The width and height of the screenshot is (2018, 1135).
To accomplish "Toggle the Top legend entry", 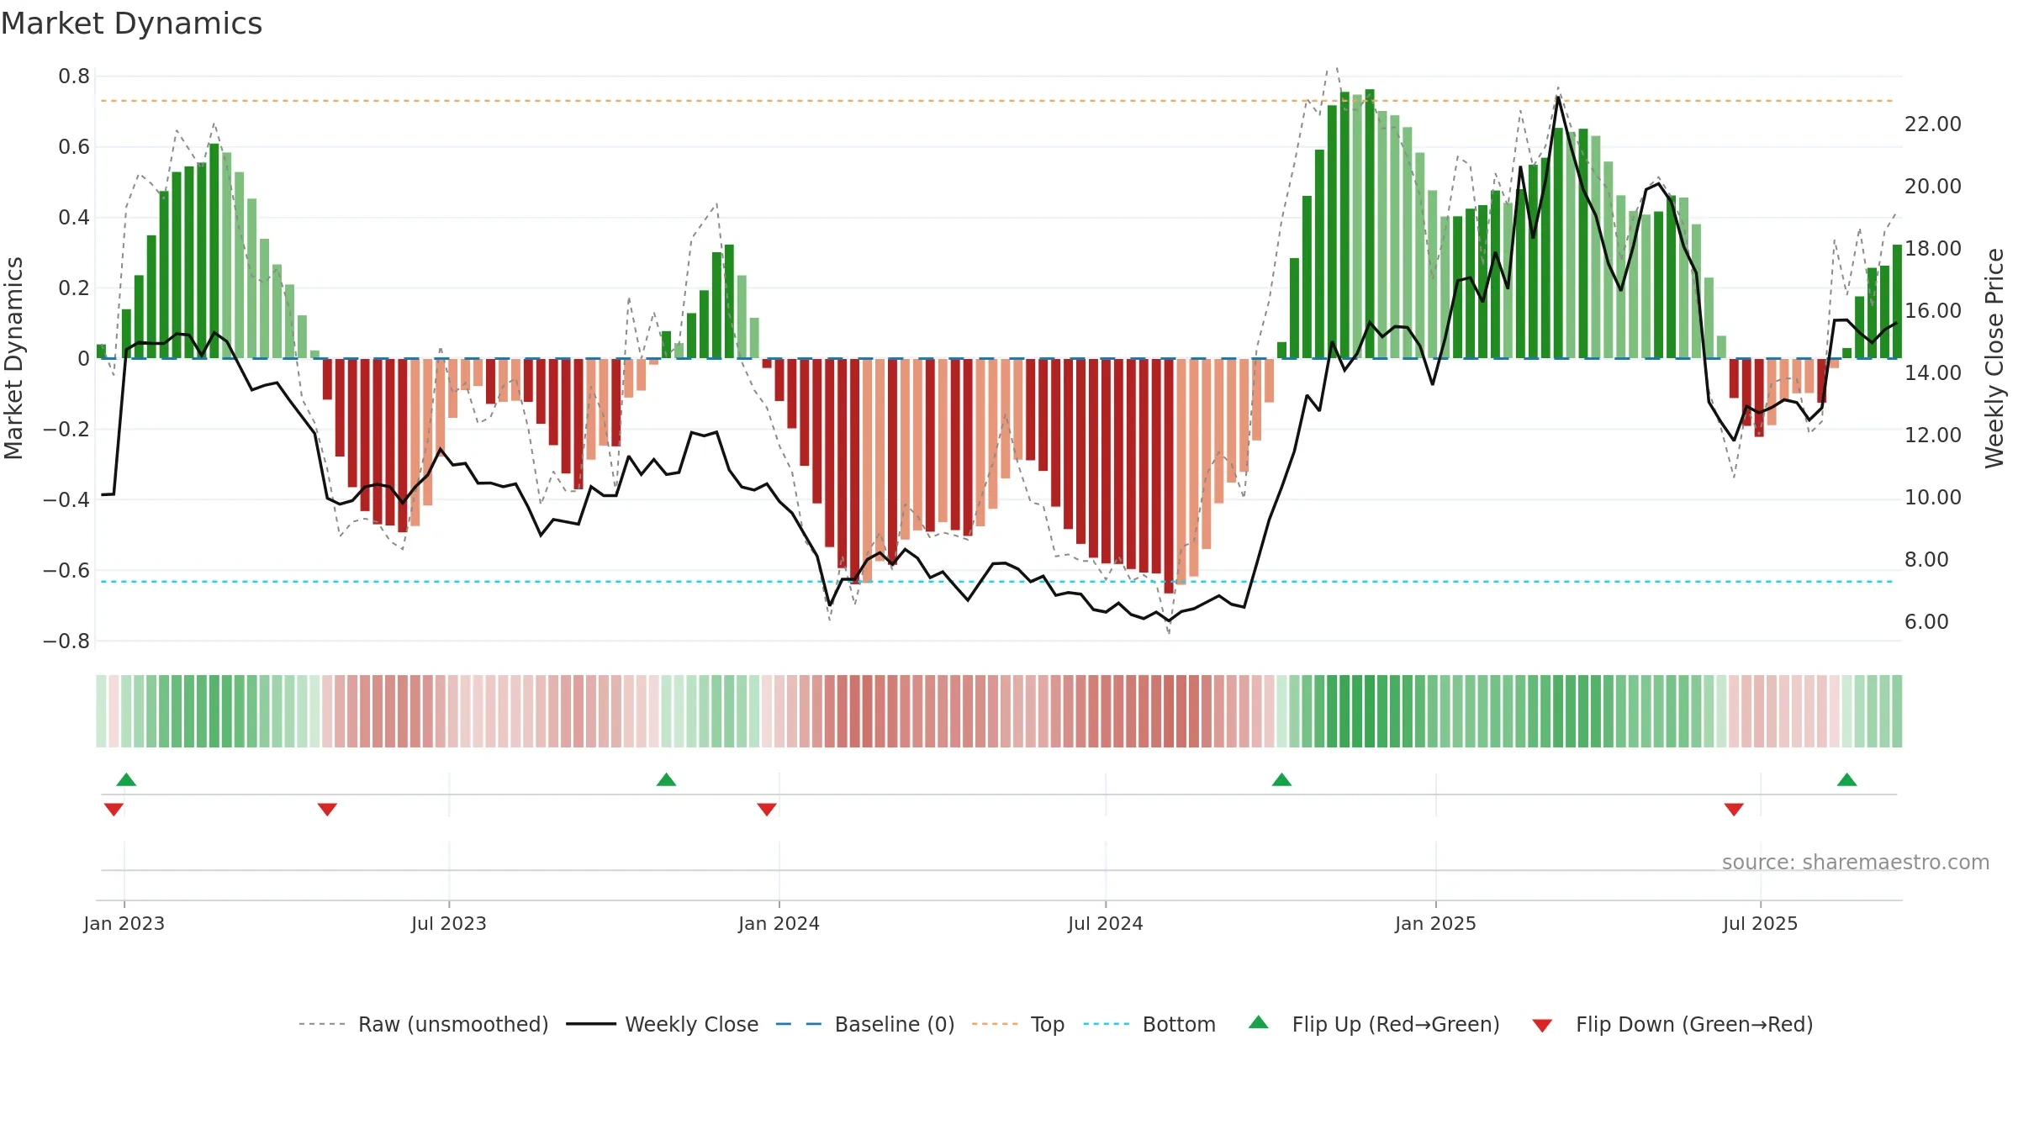I will coord(1017,1024).
